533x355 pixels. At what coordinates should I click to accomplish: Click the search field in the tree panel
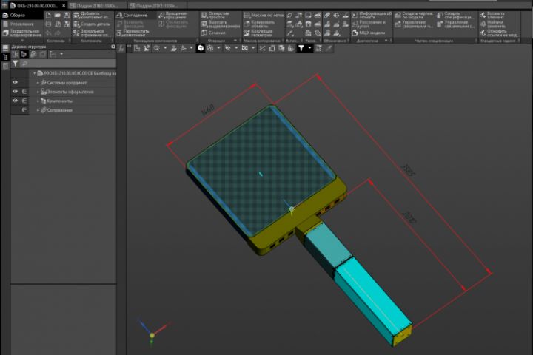point(67,64)
